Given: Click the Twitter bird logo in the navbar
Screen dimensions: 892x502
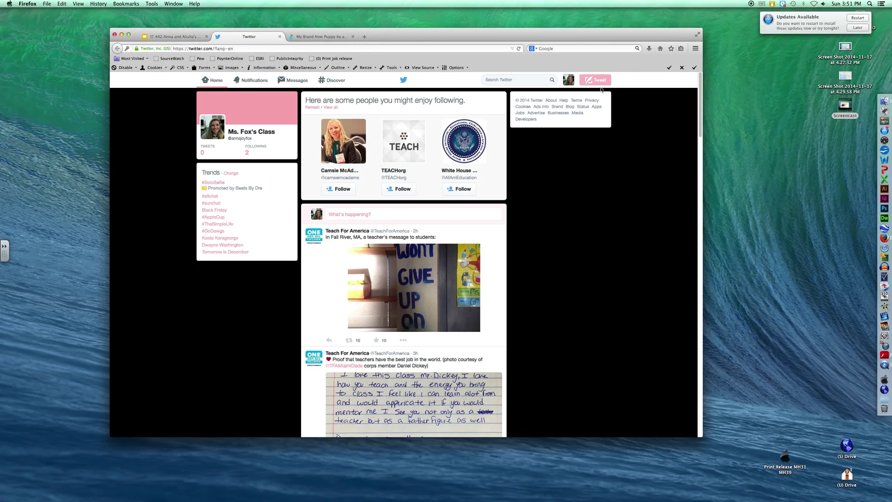Looking at the screenshot, I should tap(403, 80).
